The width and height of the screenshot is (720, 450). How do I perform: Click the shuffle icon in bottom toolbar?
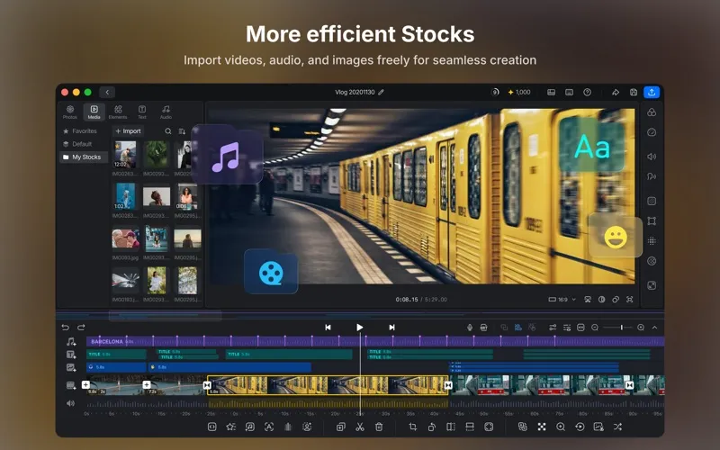(x=617, y=427)
